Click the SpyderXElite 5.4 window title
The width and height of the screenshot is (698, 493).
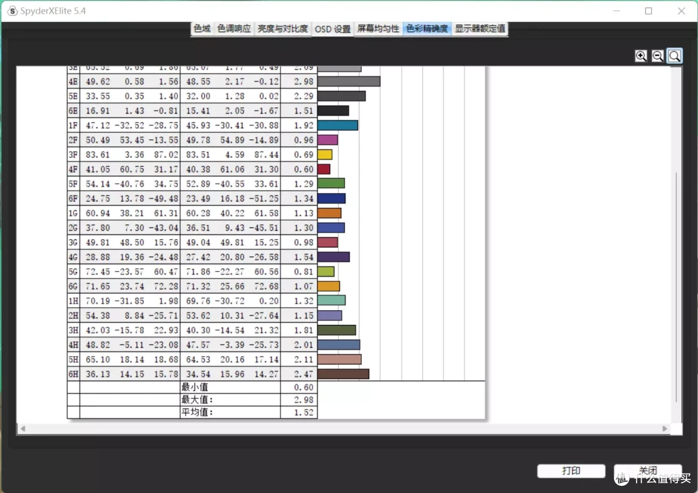(x=53, y=11)
